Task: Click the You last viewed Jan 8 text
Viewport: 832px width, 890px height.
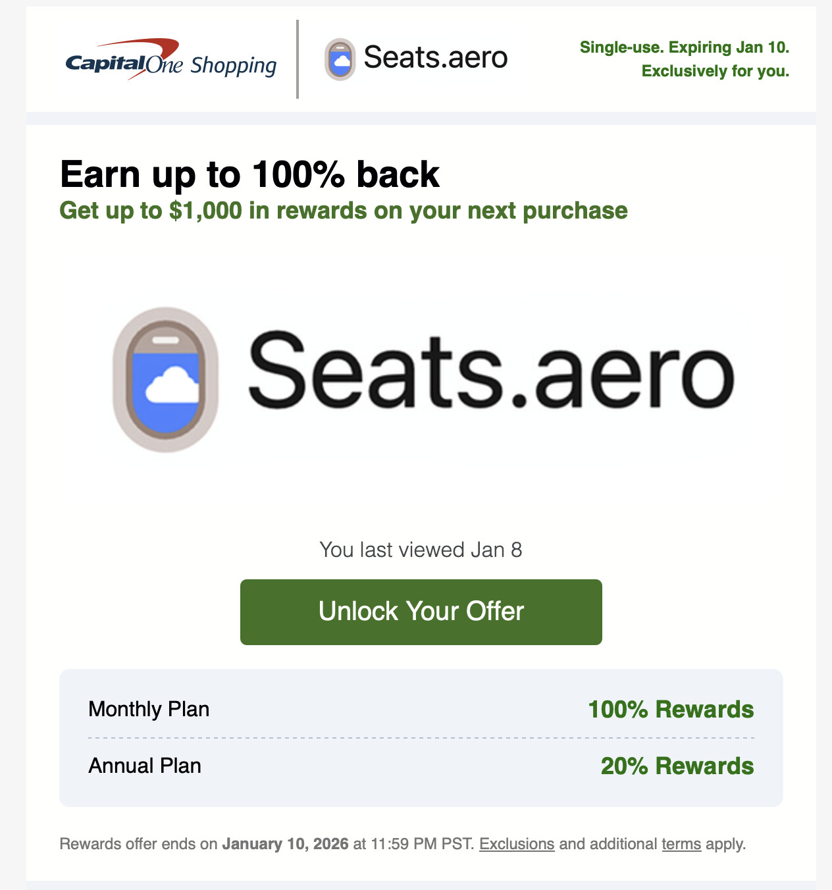Action: point(421,550)
